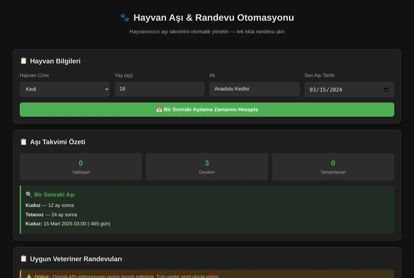The image size is (414, 278).
Task: Click the 'Hayvan Cinsi' label
Action: point(34,75)
